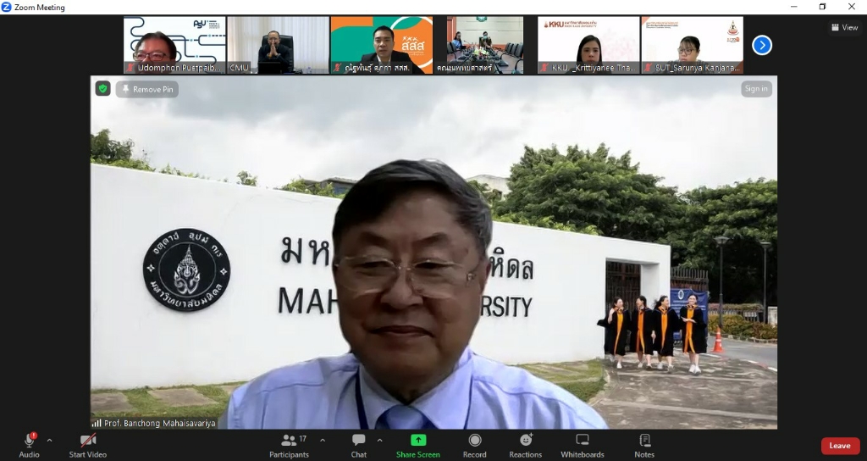Viewport: 867px width, 461px height.
Task: Begin recording with the Record button
Action: pyautogui.click(x=474, y=445)
